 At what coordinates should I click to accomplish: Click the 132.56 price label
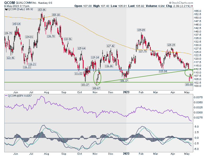(x=68, y=39)
